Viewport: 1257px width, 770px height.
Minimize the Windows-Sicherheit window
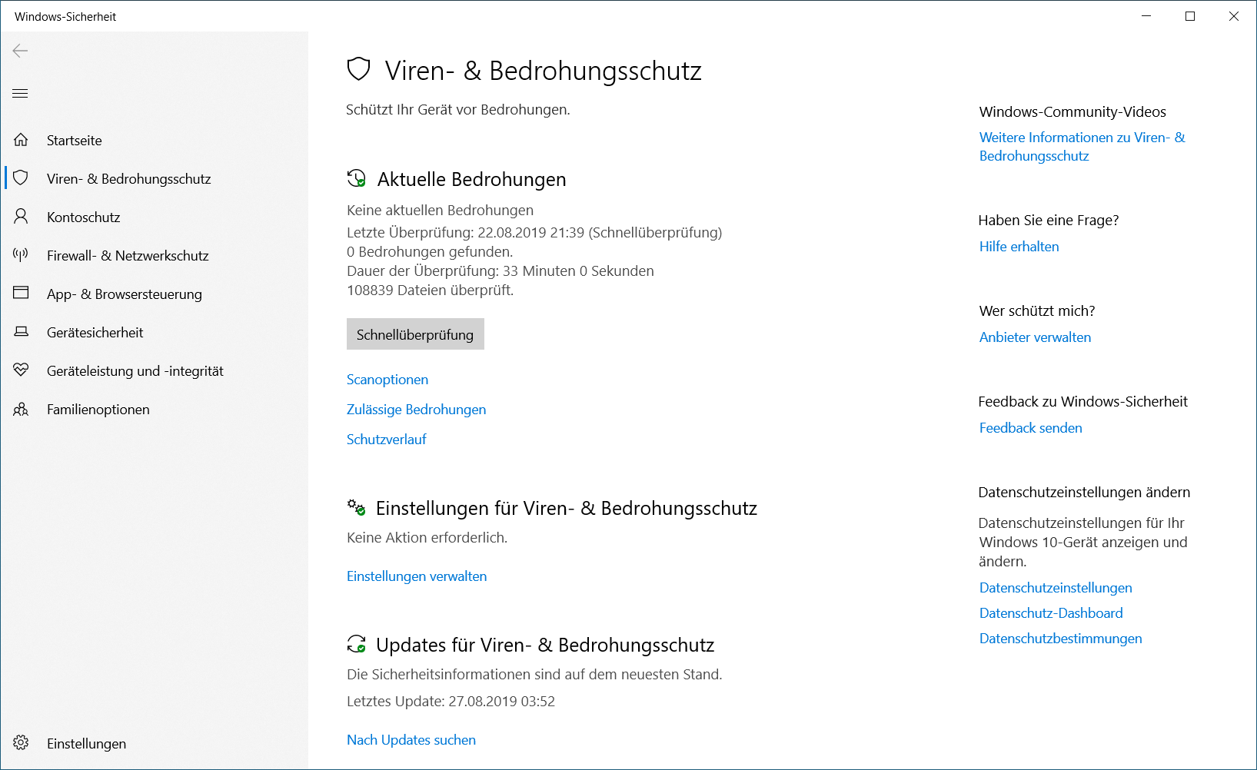pos(1146,16)
